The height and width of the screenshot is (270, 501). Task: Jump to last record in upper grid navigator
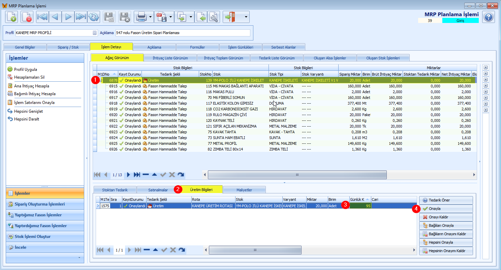137,174
